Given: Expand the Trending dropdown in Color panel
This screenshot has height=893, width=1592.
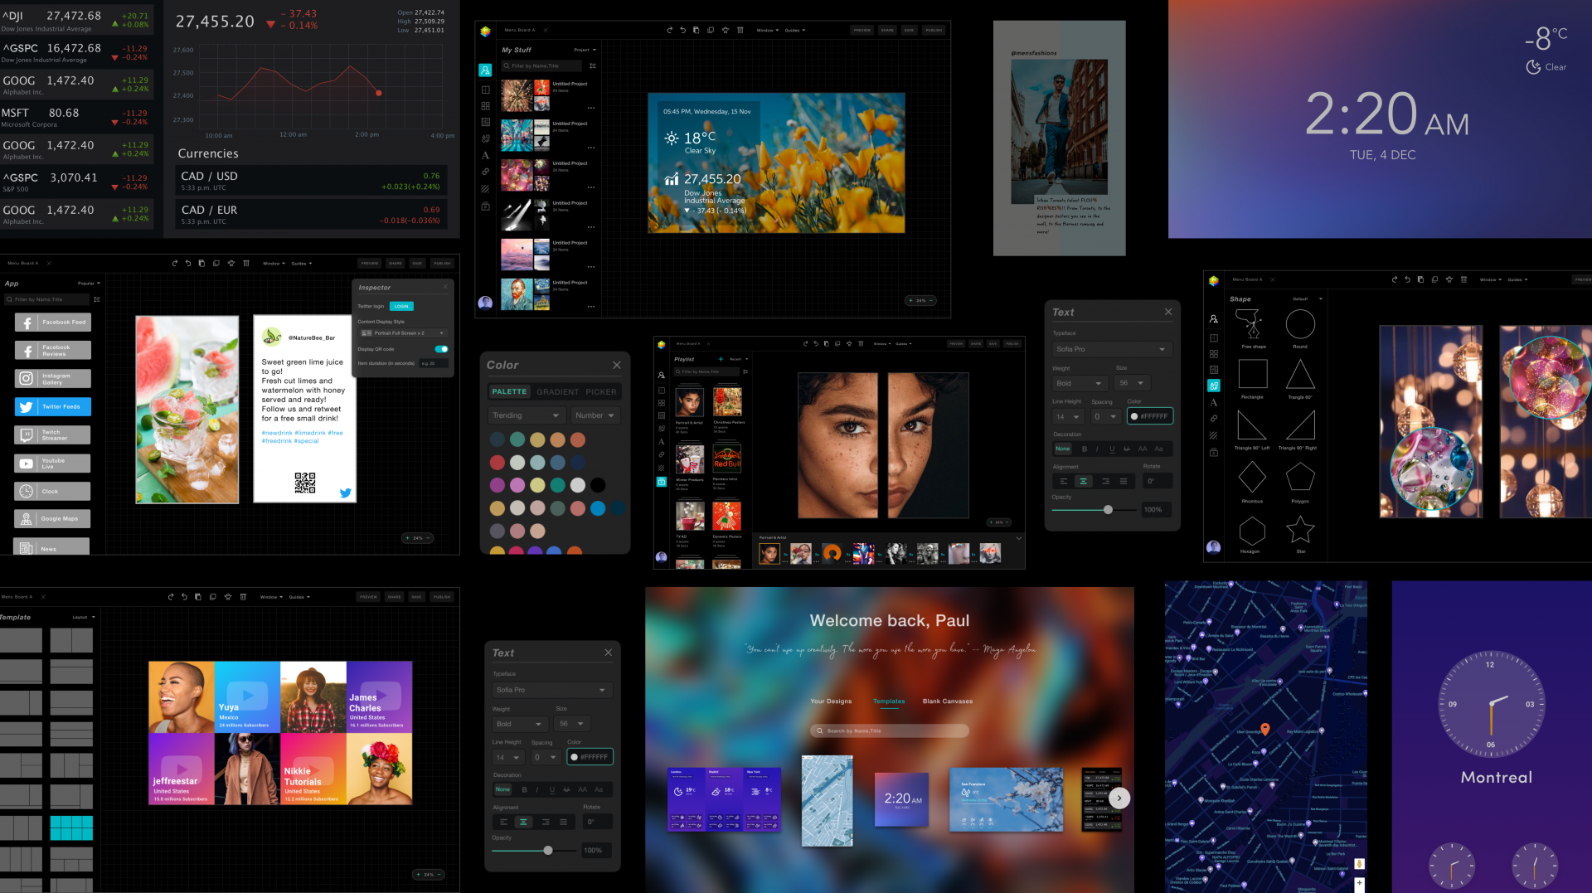Looking at the screenshot, I should 526,415.
